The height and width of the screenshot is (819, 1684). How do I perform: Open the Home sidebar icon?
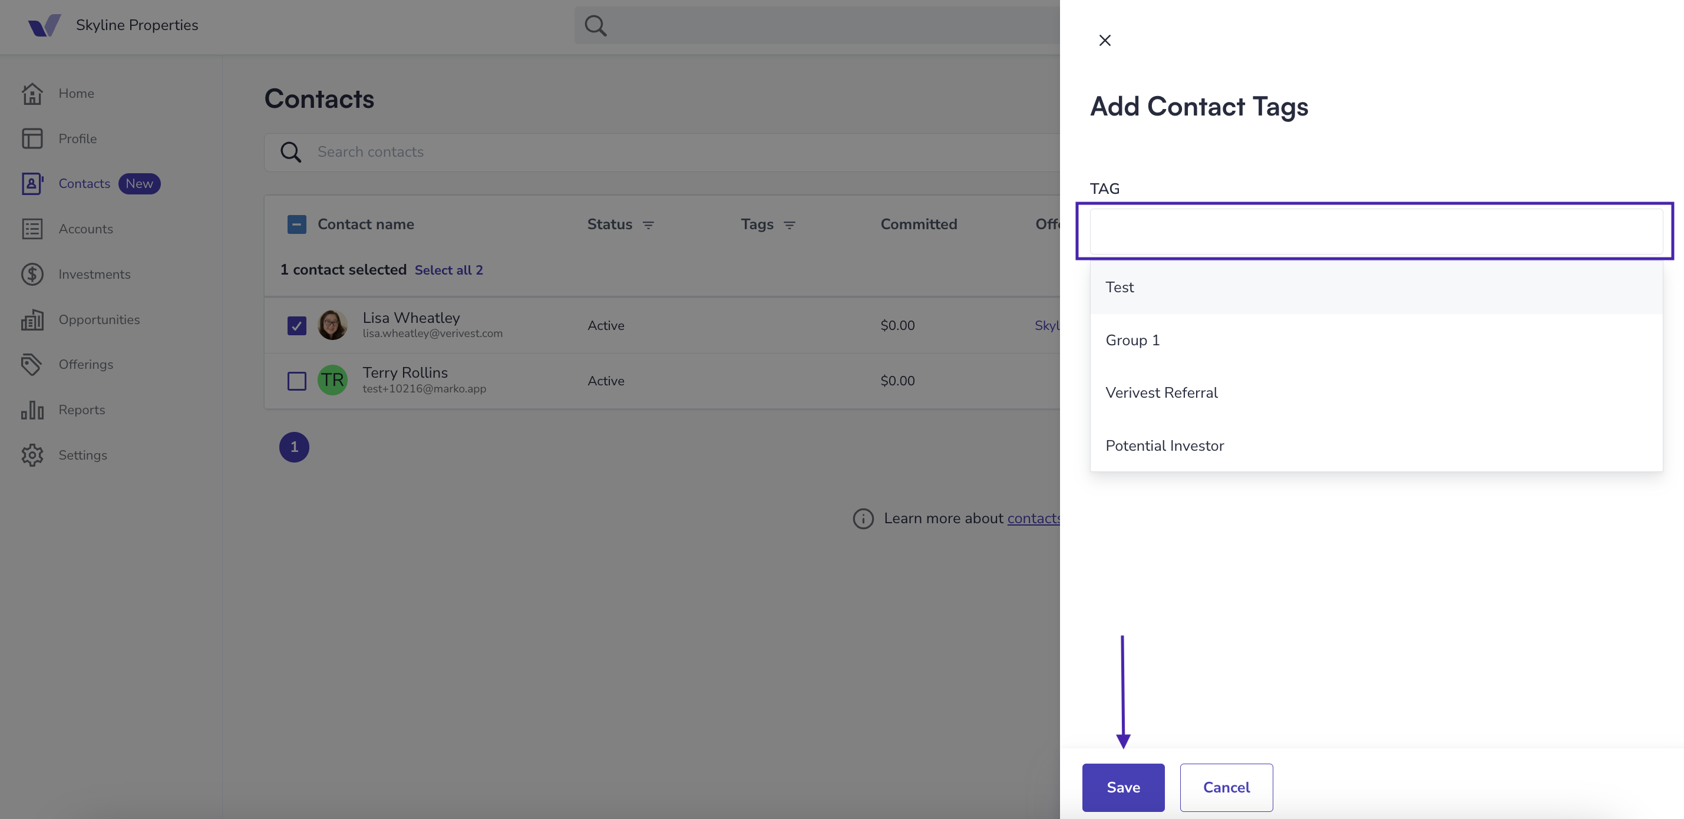click(x=32, y=94)
